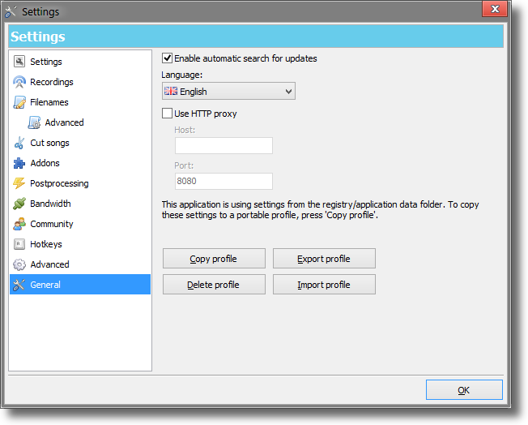This screenshot has width=528, height=425.
Task: Click the Cut songs scissors icon
Action: [19, 143]
